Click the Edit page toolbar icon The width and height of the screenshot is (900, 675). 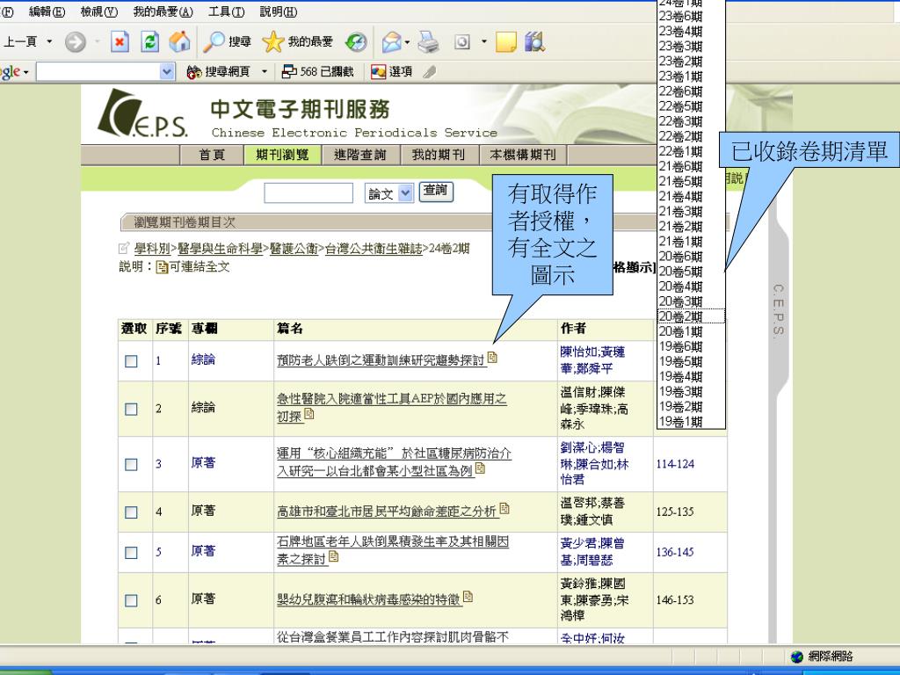(x=462, y=42)
